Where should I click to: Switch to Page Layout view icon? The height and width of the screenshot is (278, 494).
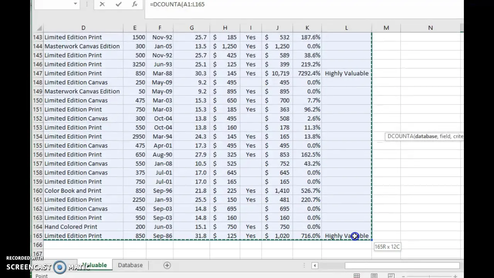point(374,276)
